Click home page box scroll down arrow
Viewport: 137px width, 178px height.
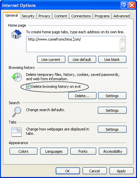tap(122, 49)
